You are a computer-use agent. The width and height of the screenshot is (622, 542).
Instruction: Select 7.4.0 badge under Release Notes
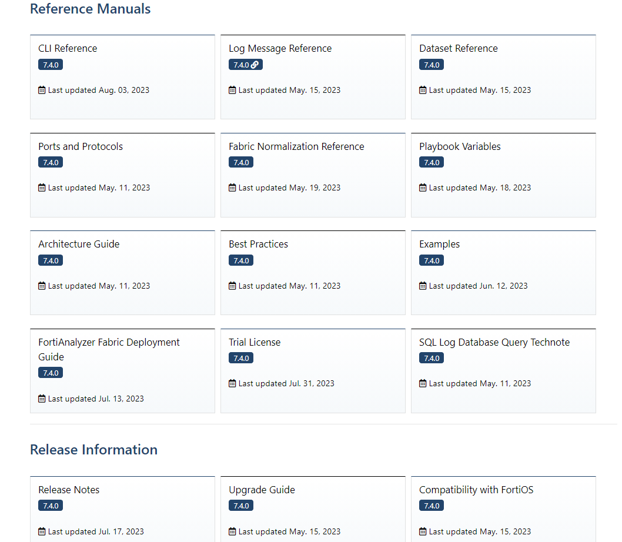[51, 506]
